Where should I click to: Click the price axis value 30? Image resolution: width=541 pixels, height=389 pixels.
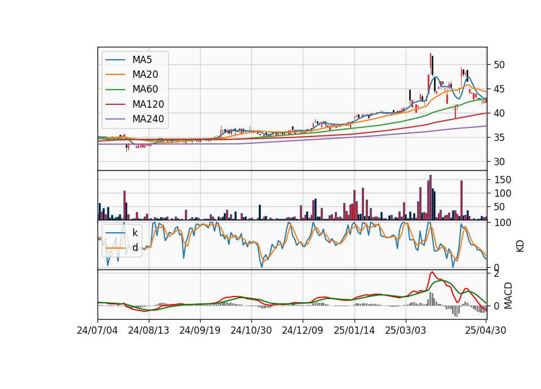499,162
